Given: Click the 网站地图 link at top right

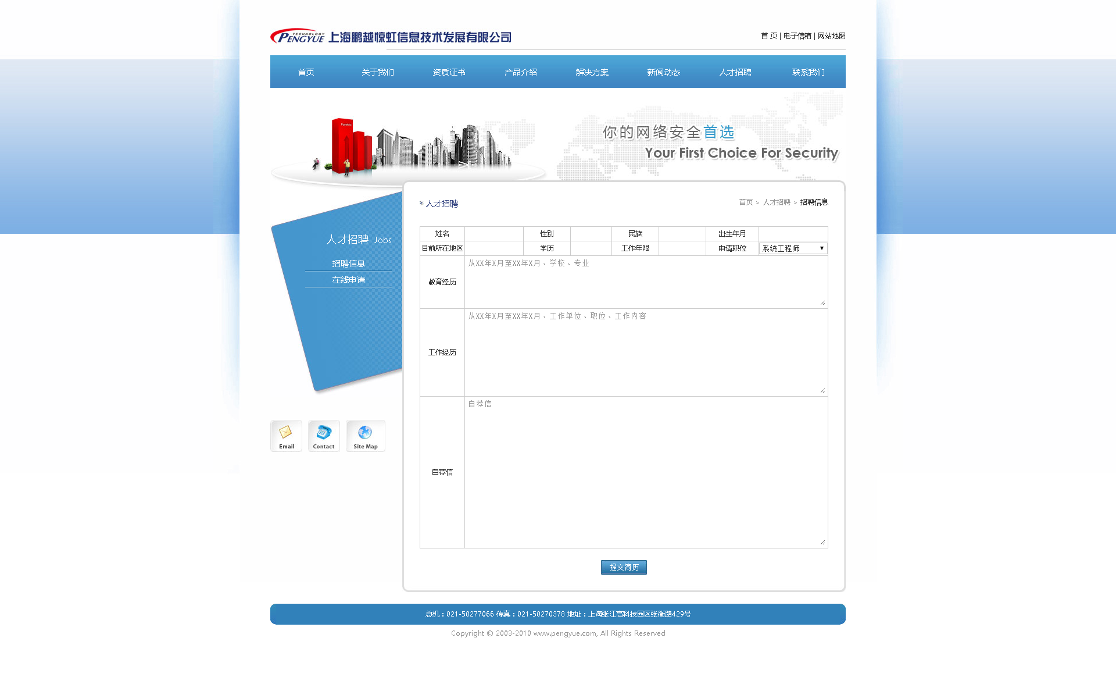Looking at the screenshot, I should 831,36.
